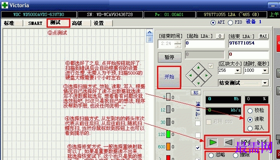Screen dimensions: 280x160
Task: Switch to the SMART tab
Action: [35, 23]
